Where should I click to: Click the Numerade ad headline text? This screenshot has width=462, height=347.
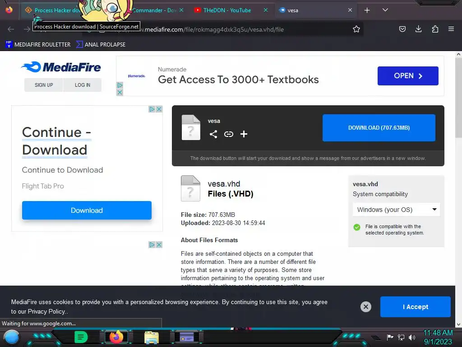238,80
